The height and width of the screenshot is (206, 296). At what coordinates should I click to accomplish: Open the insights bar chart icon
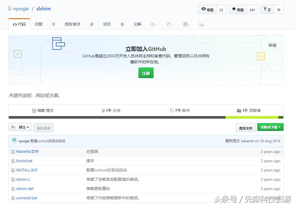[x=201, y=24]
